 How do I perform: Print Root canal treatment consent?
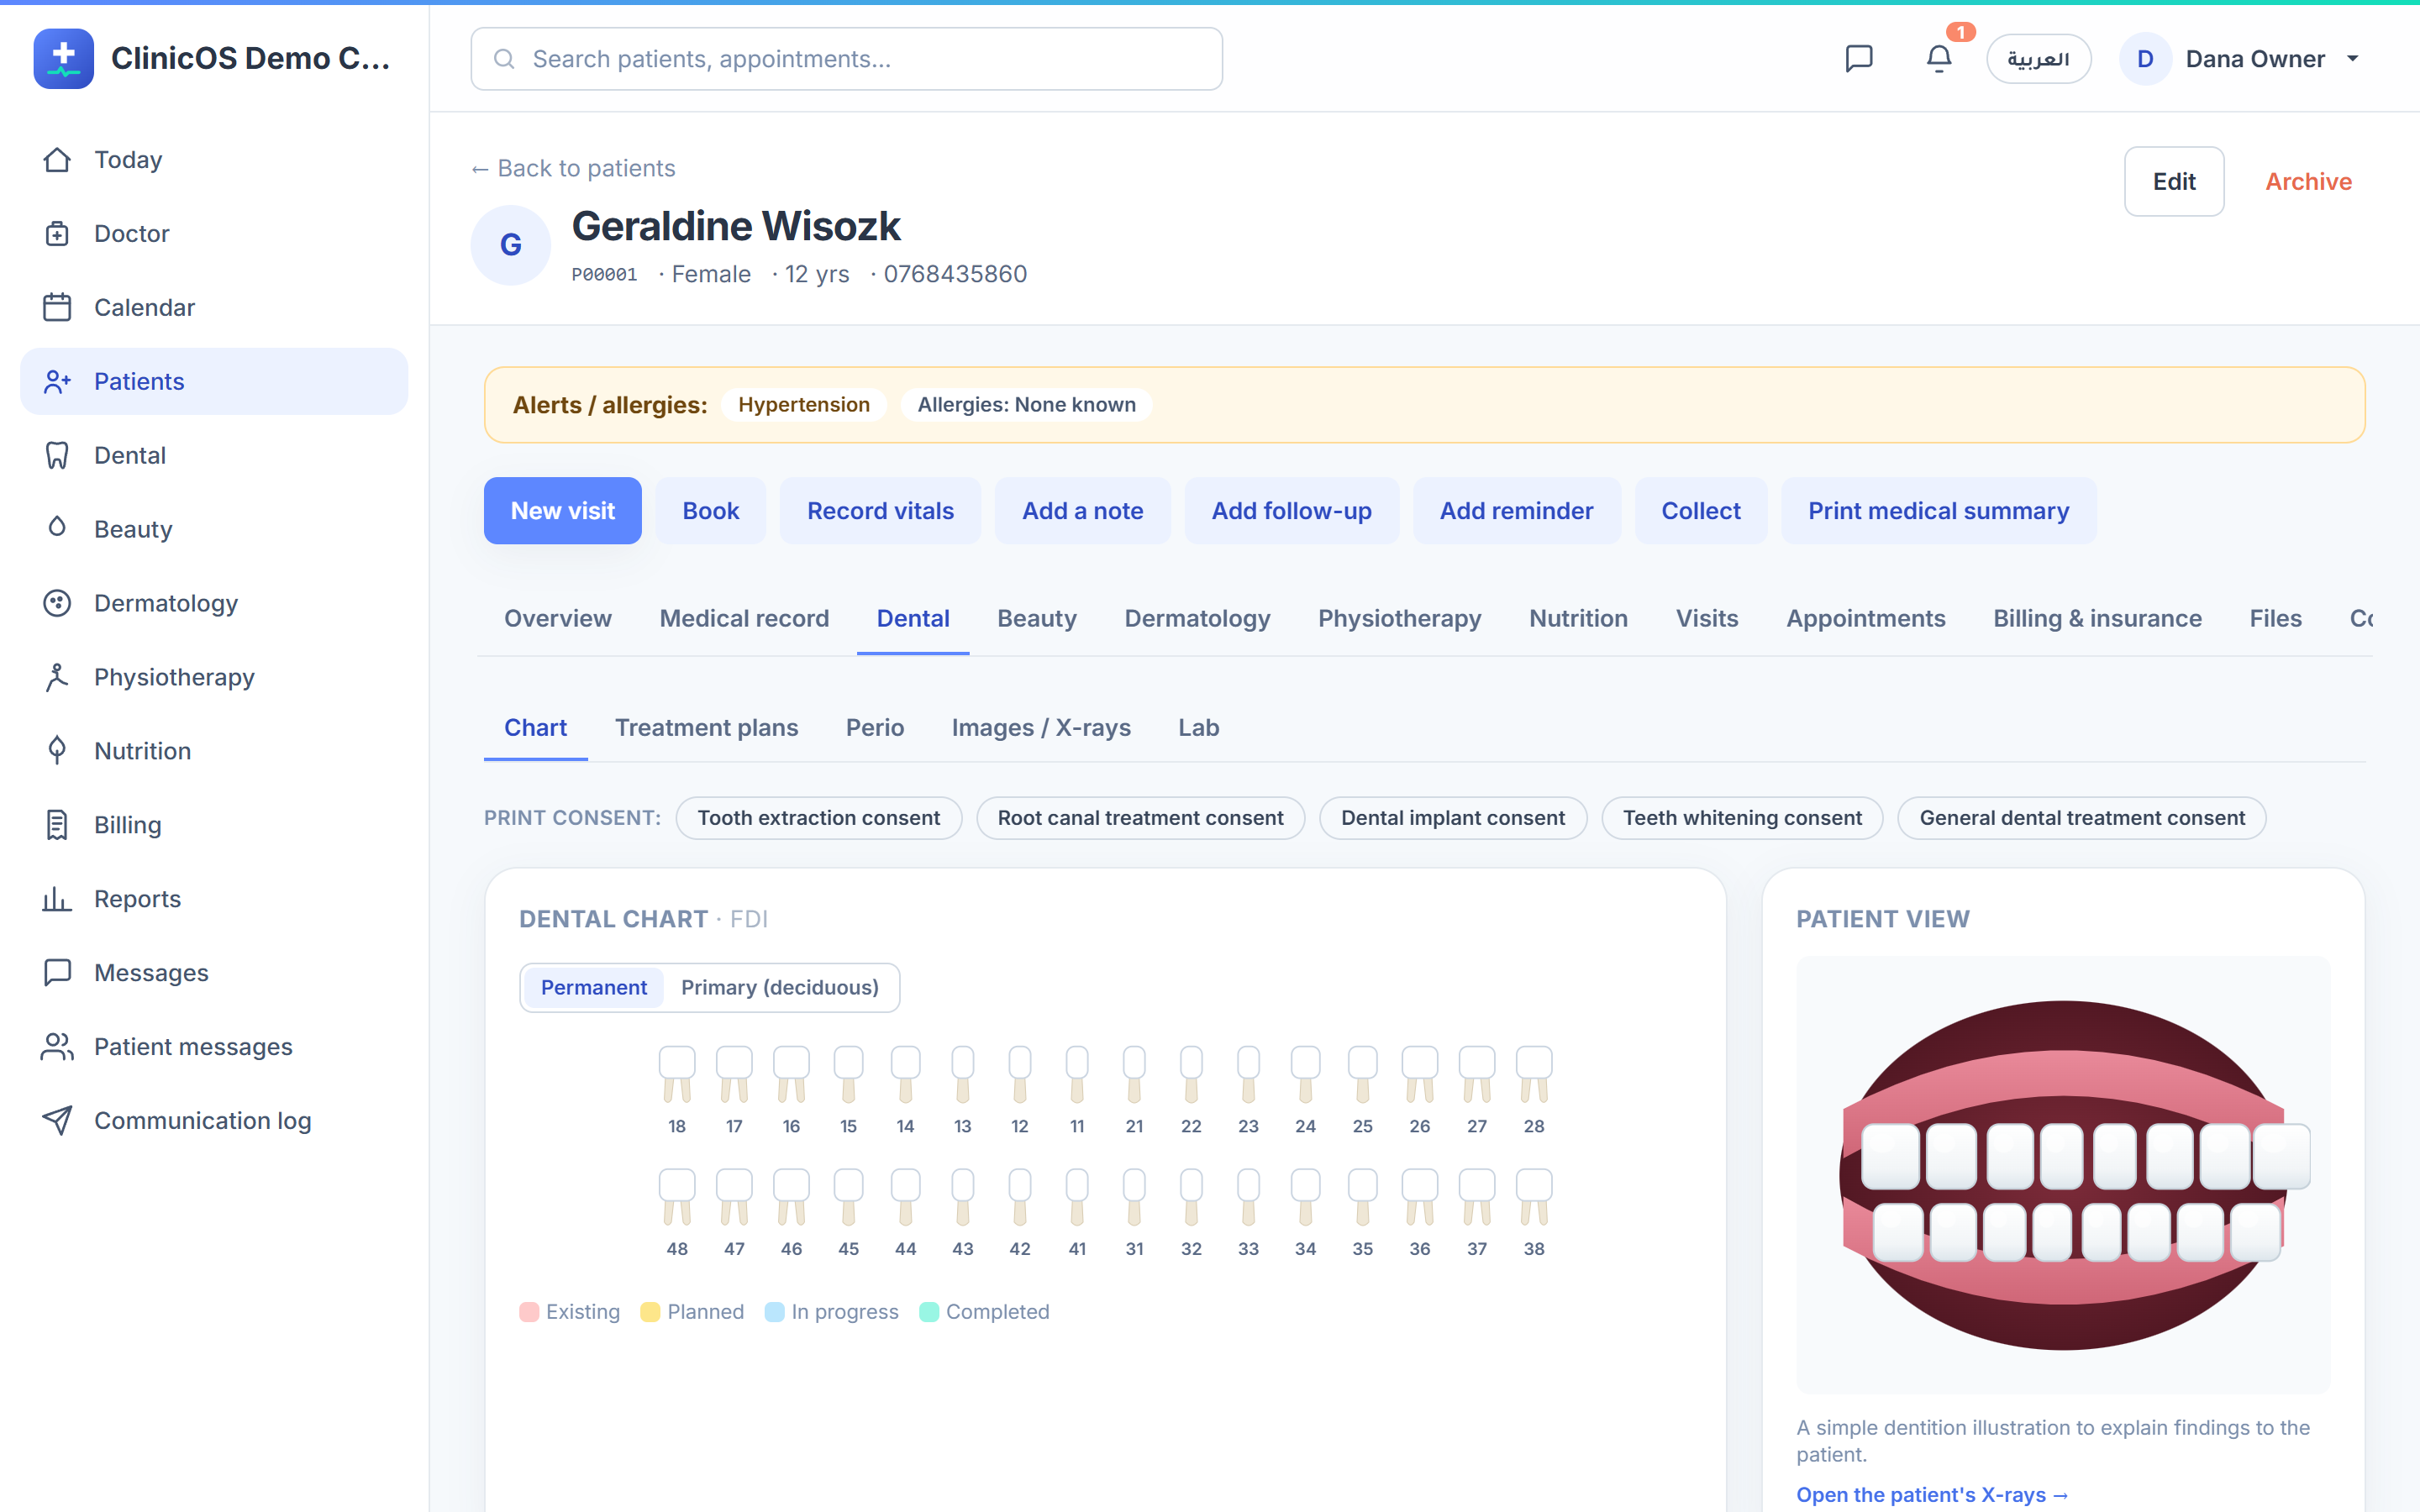pos(1140,818)
